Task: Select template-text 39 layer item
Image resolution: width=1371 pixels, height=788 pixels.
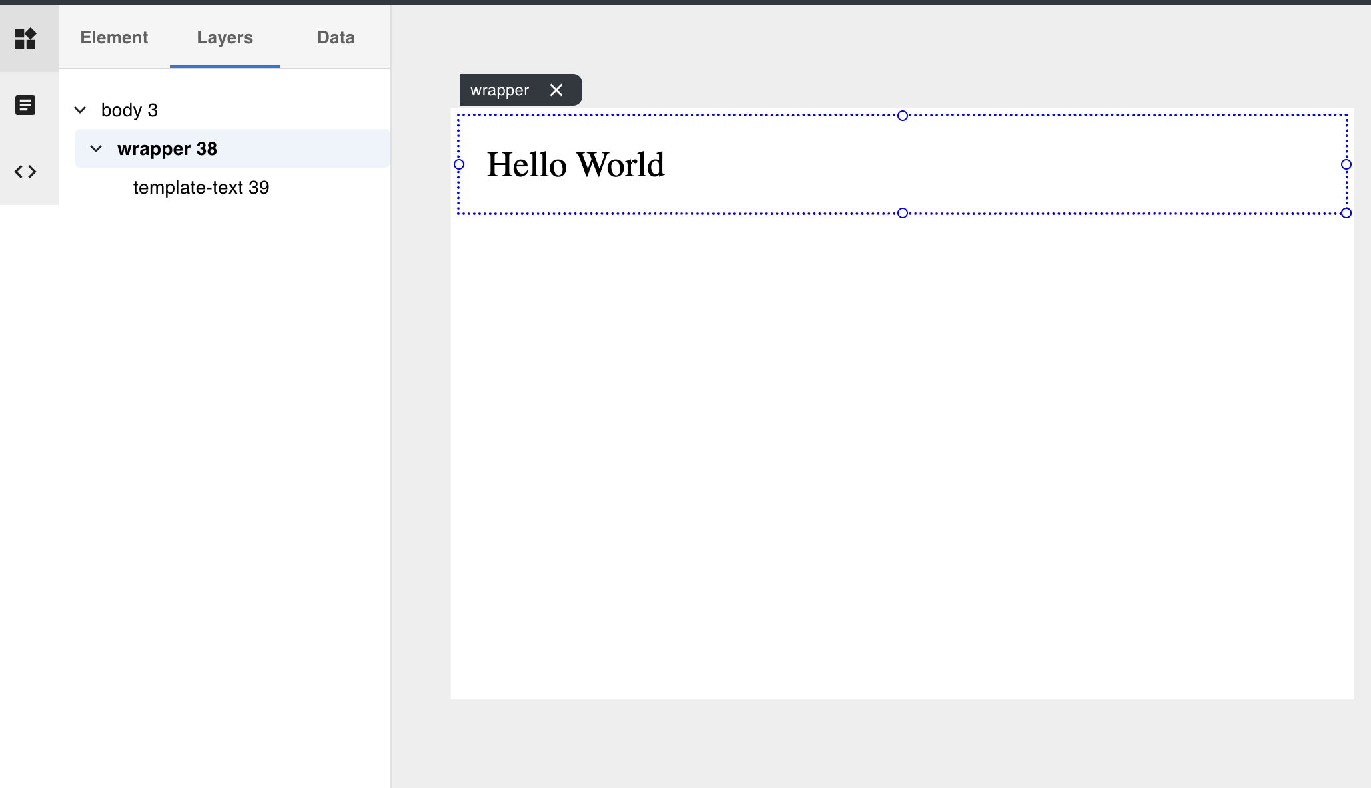Action: pos(201,188)
